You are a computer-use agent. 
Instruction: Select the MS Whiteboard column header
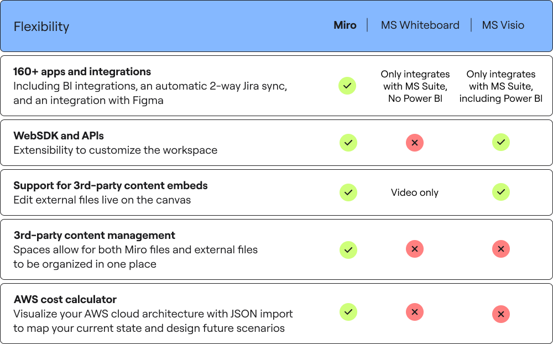(x=420, y=25)
